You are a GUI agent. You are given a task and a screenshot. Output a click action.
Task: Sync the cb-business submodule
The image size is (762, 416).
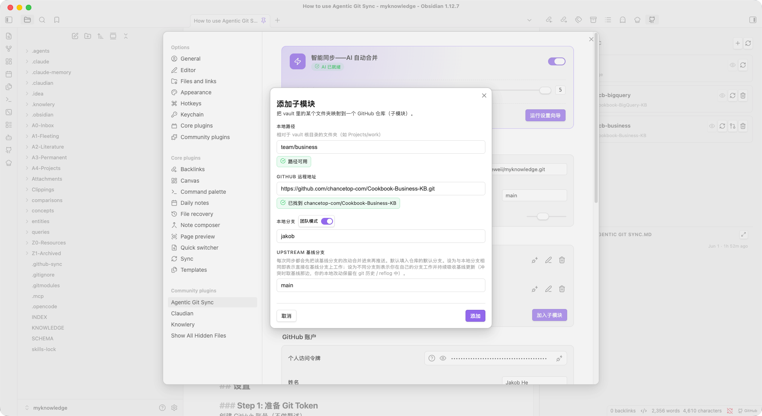pos(722,126)
